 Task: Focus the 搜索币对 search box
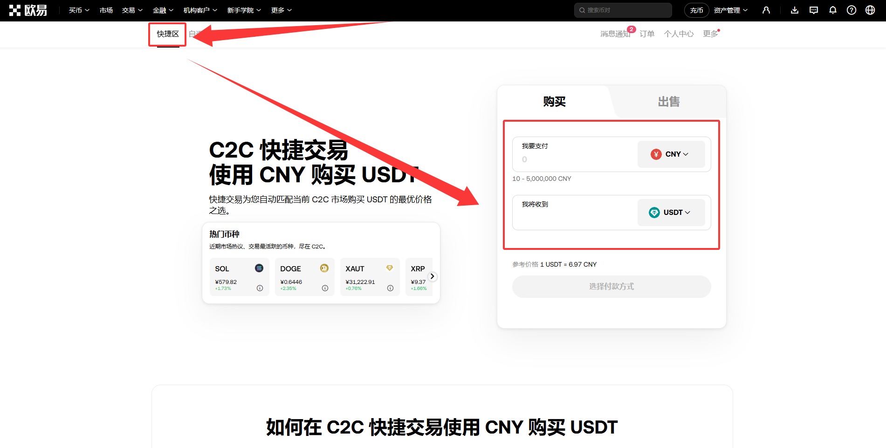(623, 10)
